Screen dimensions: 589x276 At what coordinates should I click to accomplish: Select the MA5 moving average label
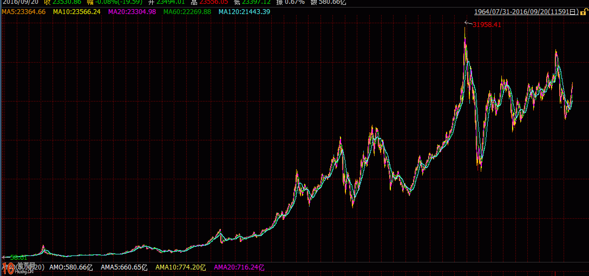(x=24, y=12)
